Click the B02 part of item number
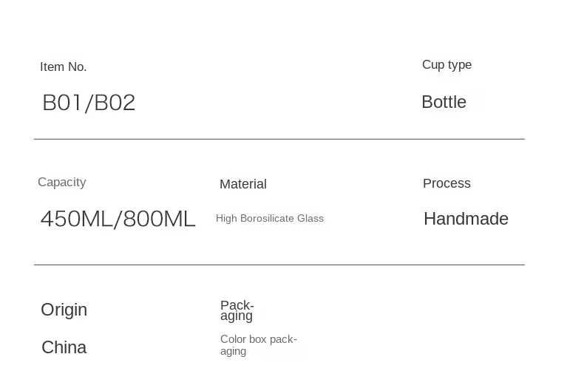The height and width of the screenshot is (388, 584). pos(115,103)
